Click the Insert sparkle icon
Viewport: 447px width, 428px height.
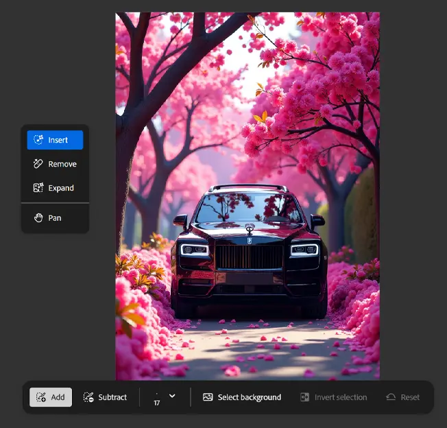(38, 140)
